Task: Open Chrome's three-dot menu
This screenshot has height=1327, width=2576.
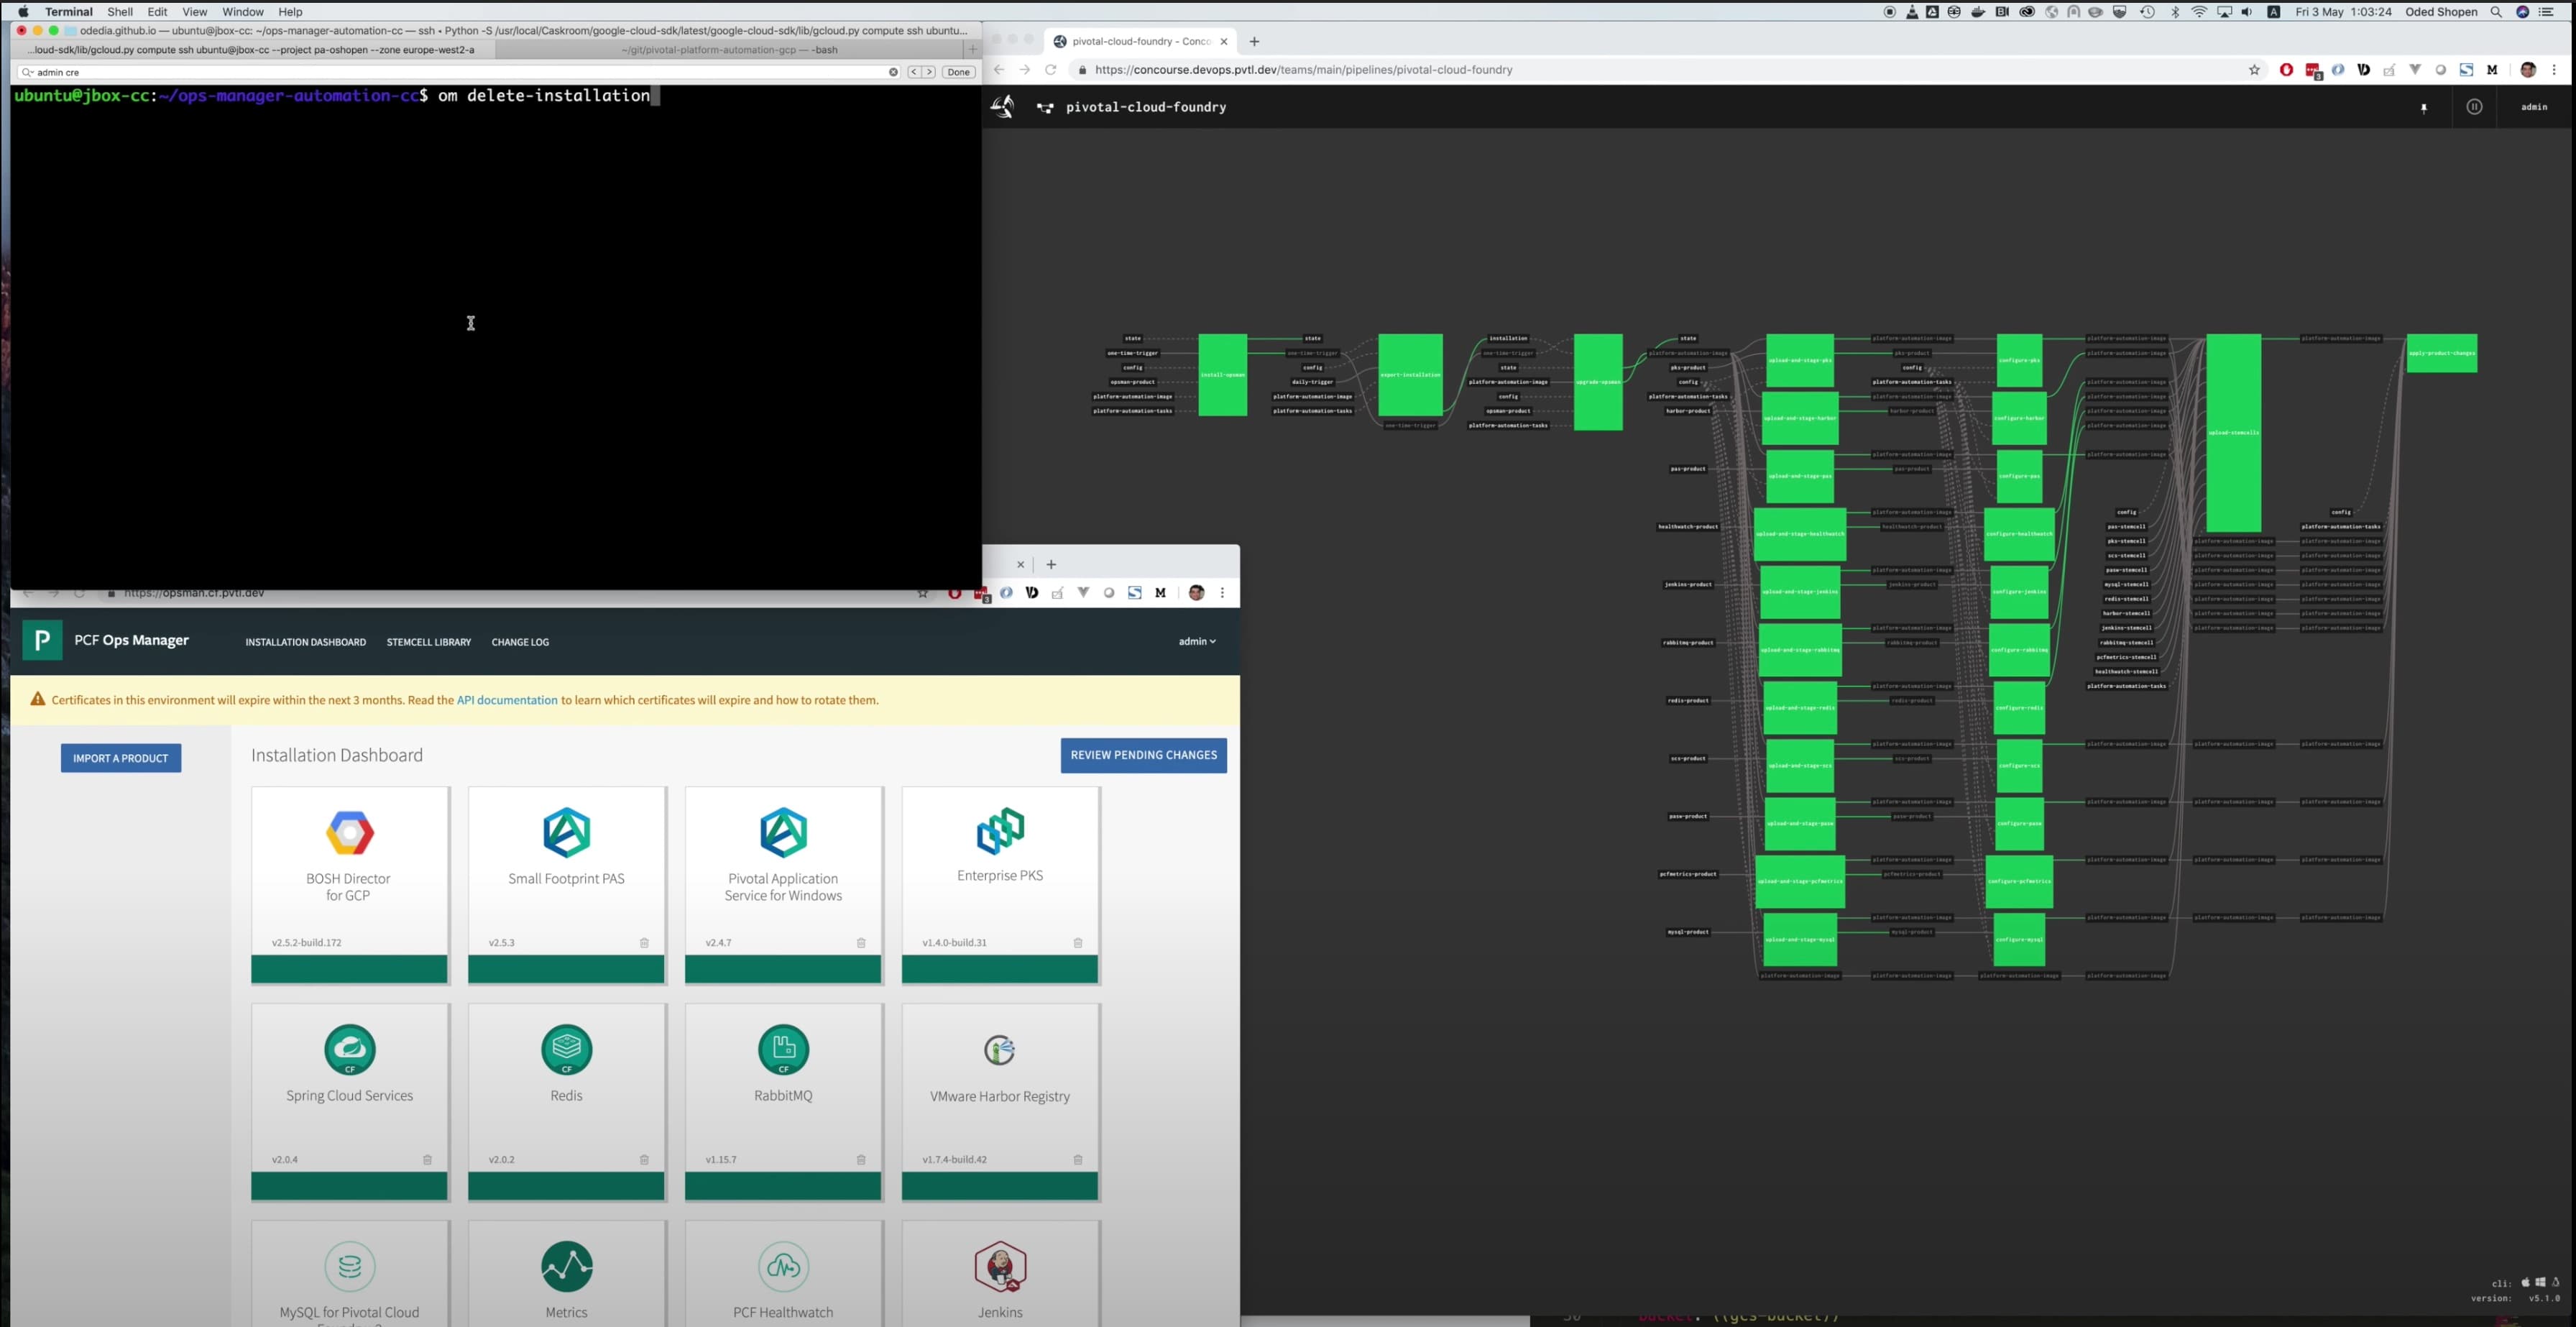Action: click(2556, 70)
